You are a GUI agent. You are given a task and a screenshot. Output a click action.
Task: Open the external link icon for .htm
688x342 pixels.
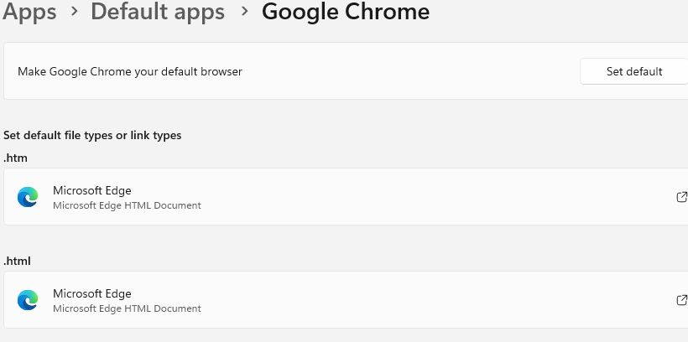click(681, 197)
